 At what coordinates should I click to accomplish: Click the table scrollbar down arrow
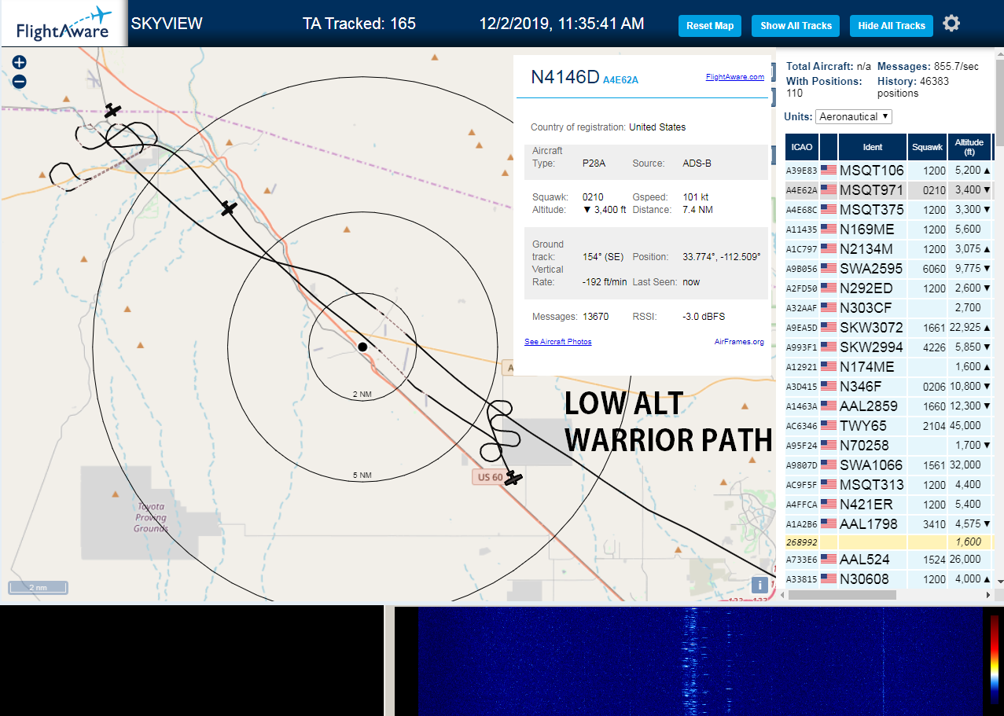(1000, 581)
